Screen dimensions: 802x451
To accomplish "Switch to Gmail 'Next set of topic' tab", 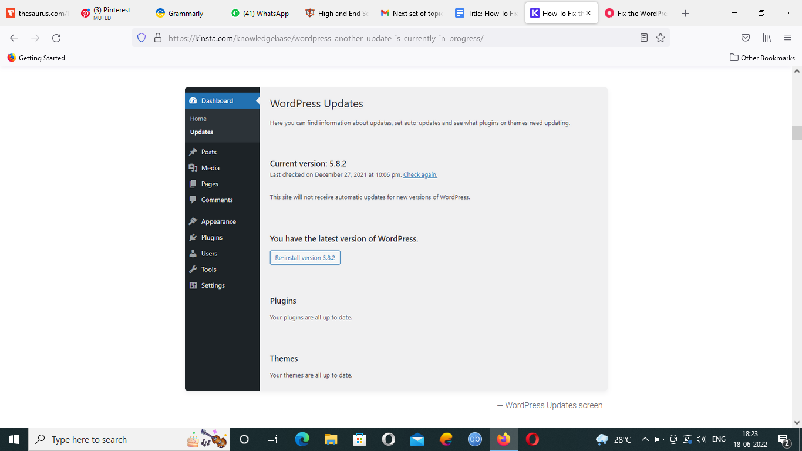I will tap(412, 13).
